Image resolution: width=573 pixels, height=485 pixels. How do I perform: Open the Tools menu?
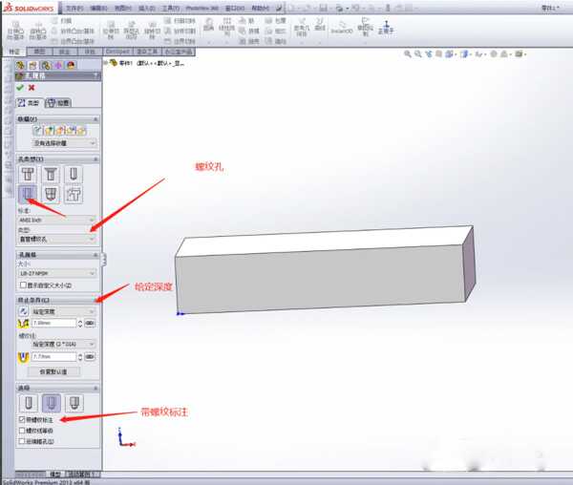coord(171,8)
